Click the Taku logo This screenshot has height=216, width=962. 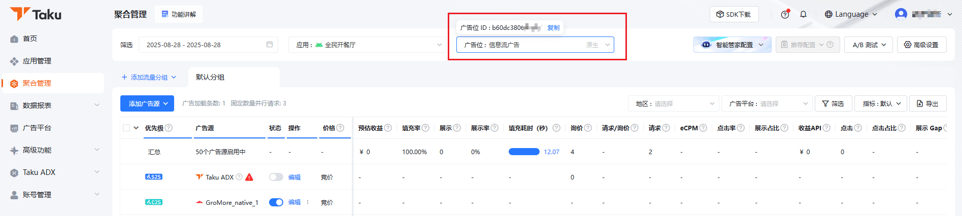point(36,14)
